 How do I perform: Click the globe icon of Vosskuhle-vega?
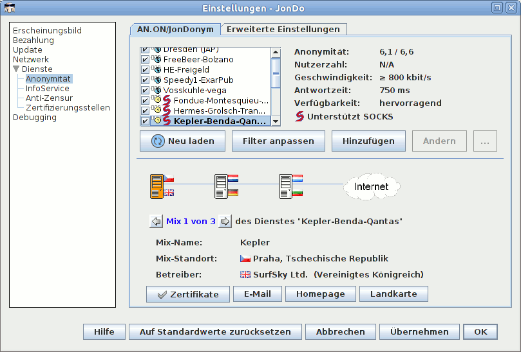tap(158, 90)
